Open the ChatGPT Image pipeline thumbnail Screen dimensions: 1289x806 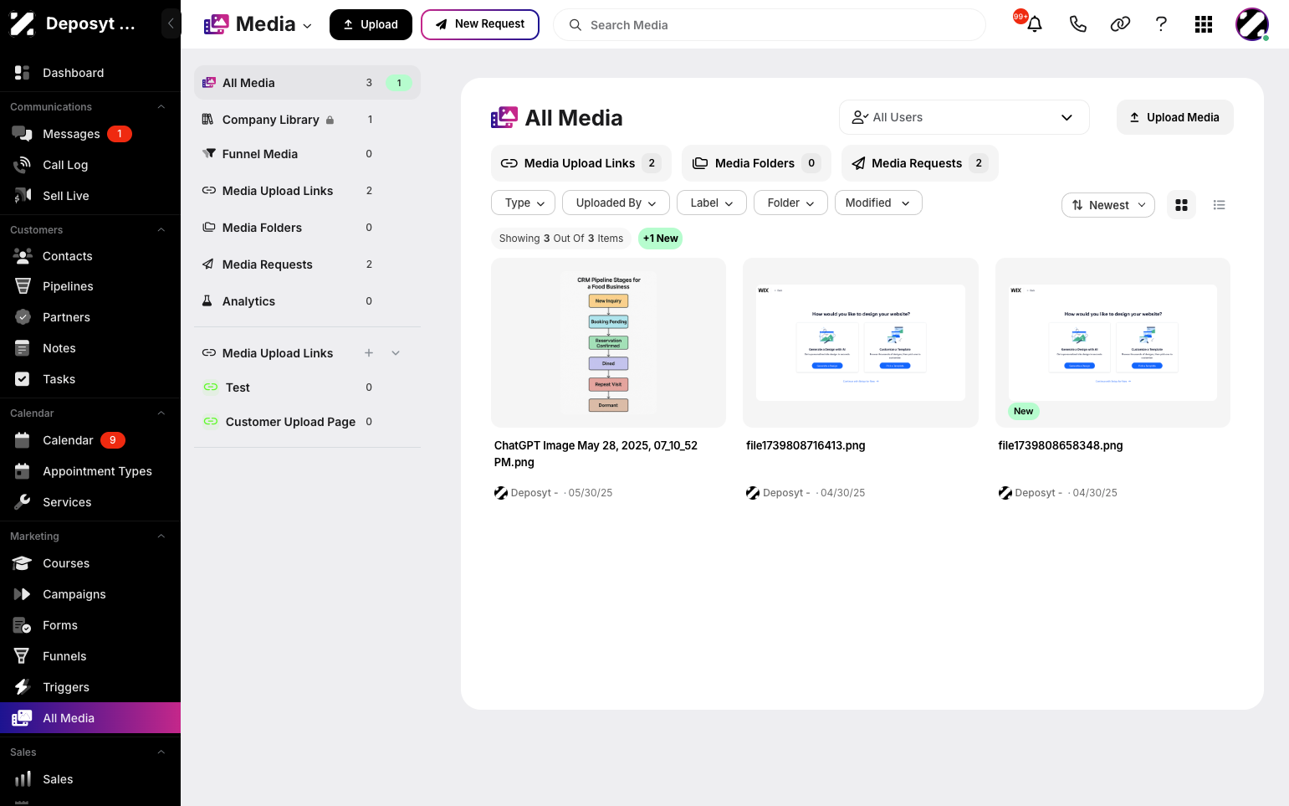608,343
